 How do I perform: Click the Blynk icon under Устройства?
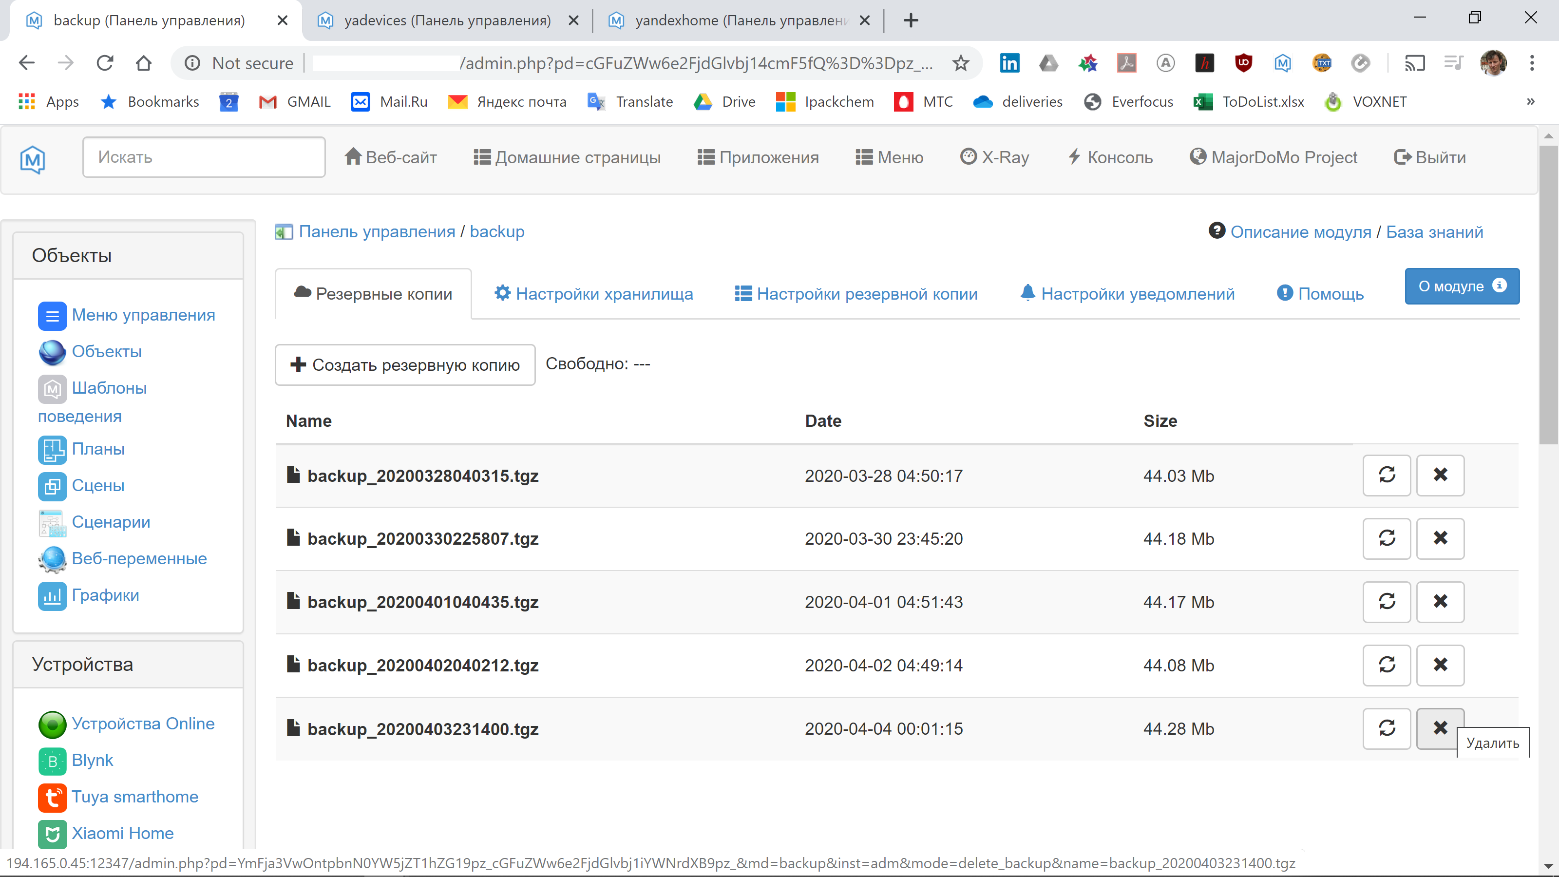pyautogui.click(x=52, y=761)
